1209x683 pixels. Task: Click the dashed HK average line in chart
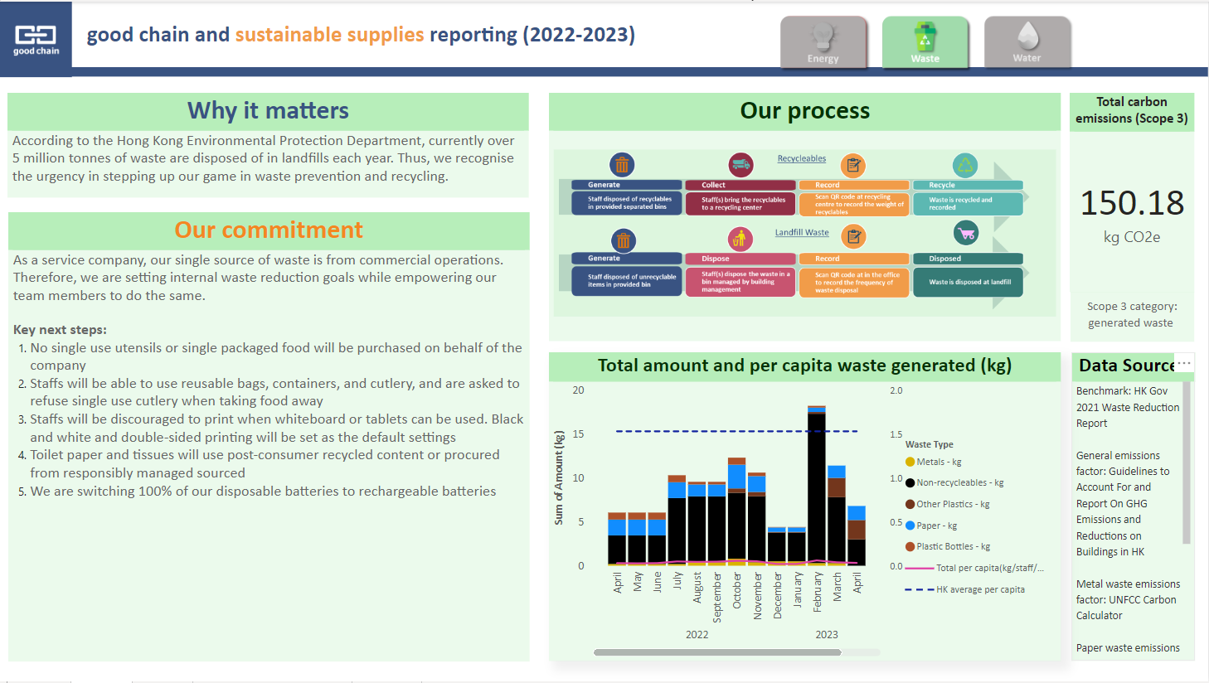(736, 431)
